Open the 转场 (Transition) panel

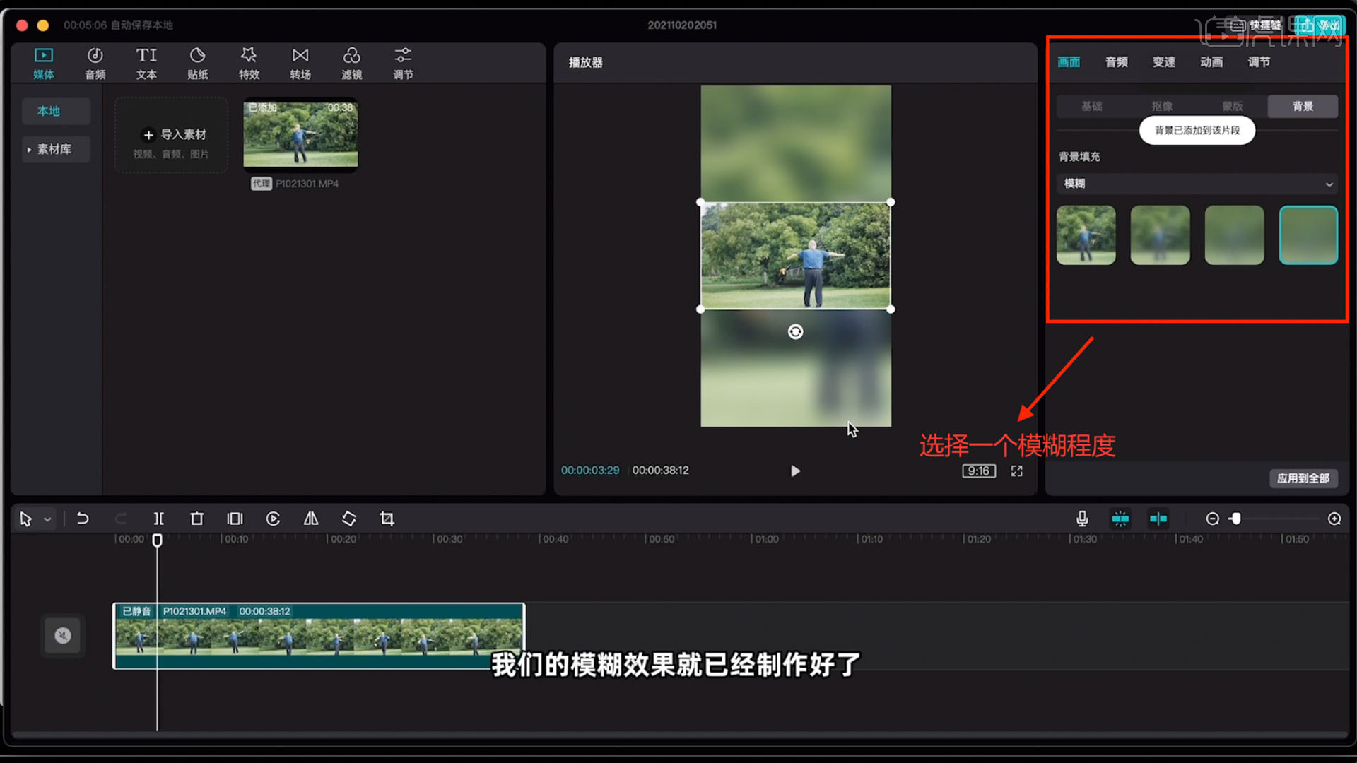(300, 62)
